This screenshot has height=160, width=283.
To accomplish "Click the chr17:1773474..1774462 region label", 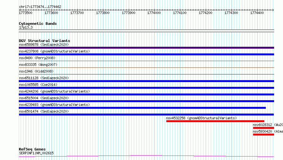I will (x=40, y=7).
